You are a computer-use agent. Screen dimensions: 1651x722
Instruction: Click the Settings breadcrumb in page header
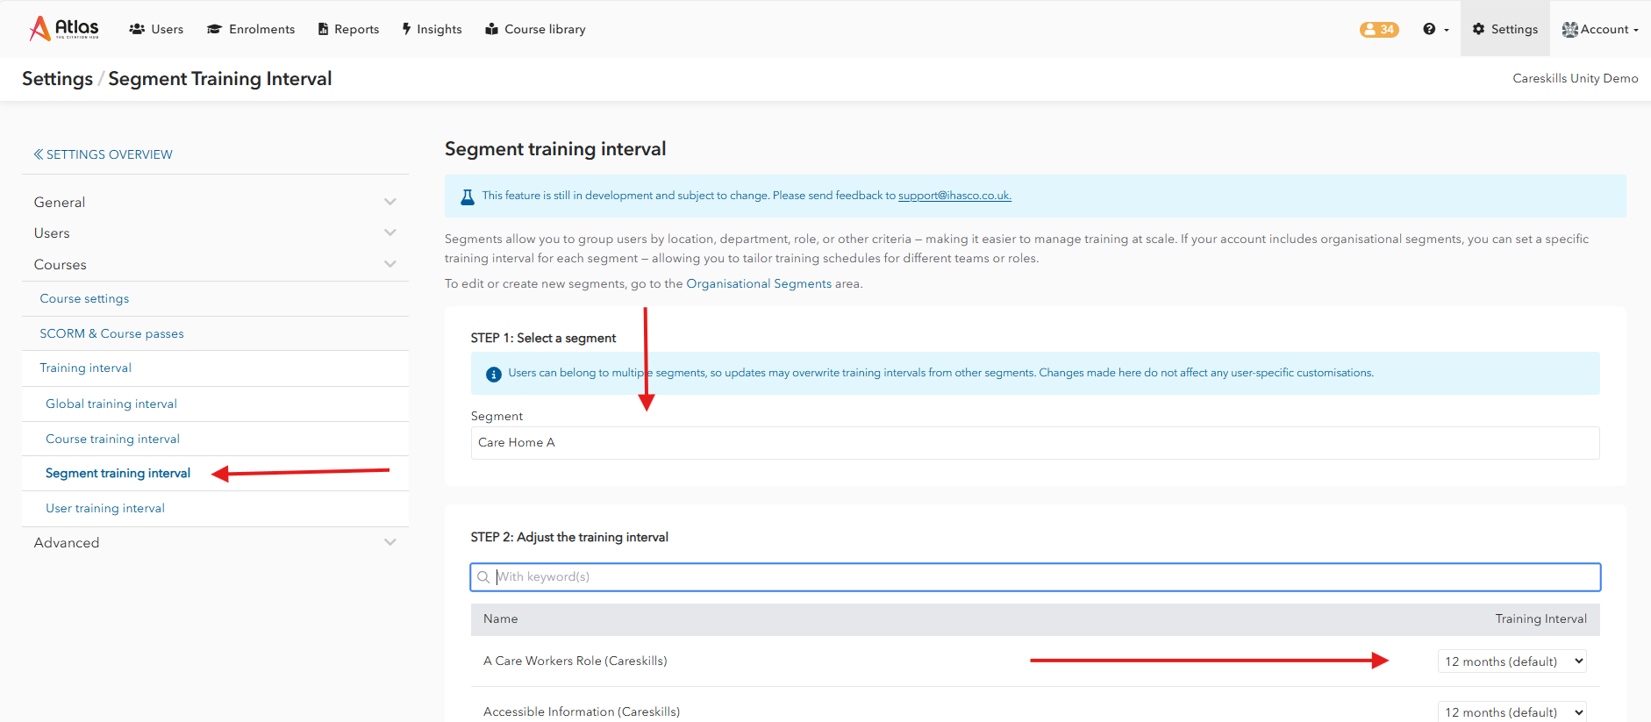57,79
